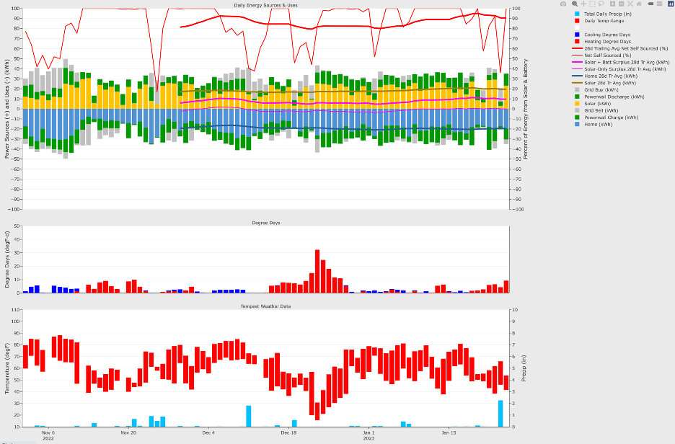Toggle the Home 28d Tr Avg (kWh) legend entry
This screenshot has height=444, width=675.
tap(606, 76)
